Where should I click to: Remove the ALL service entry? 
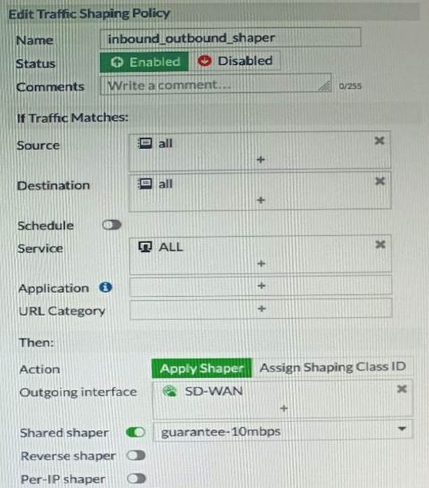380,244
